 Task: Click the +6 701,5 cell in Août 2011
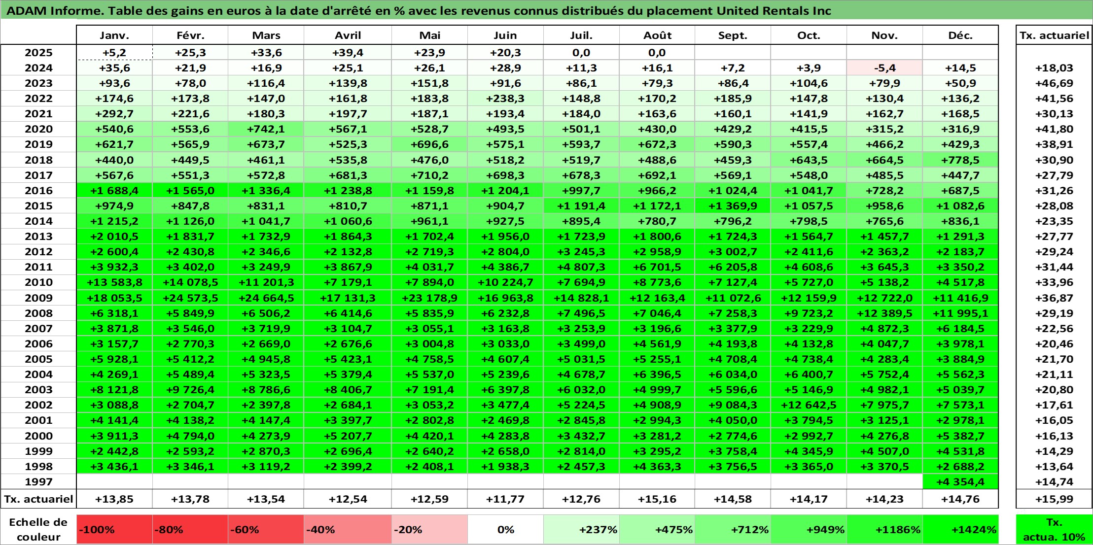point(657,267)
